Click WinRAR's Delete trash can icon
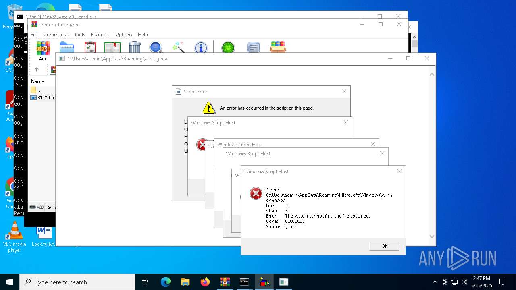 click(135, 48)
